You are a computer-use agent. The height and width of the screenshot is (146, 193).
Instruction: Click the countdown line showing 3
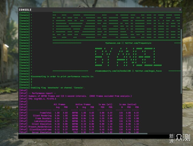point(31,79)
